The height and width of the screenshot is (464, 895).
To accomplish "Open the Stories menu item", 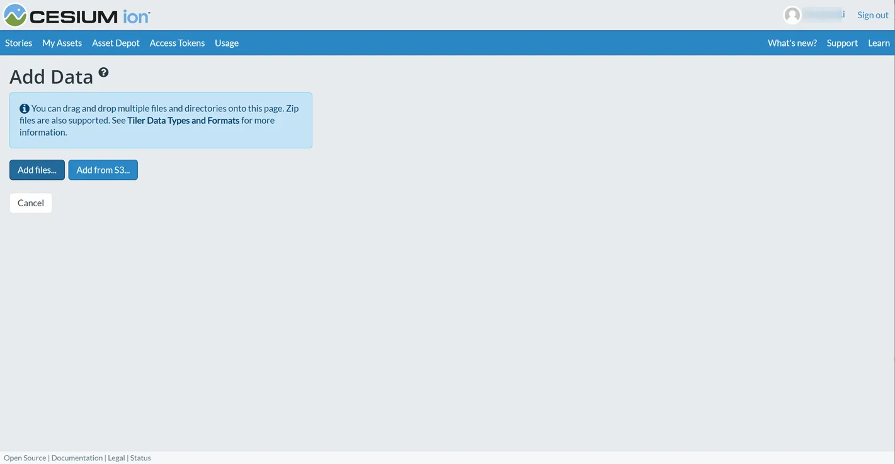I will pos(18,43).
